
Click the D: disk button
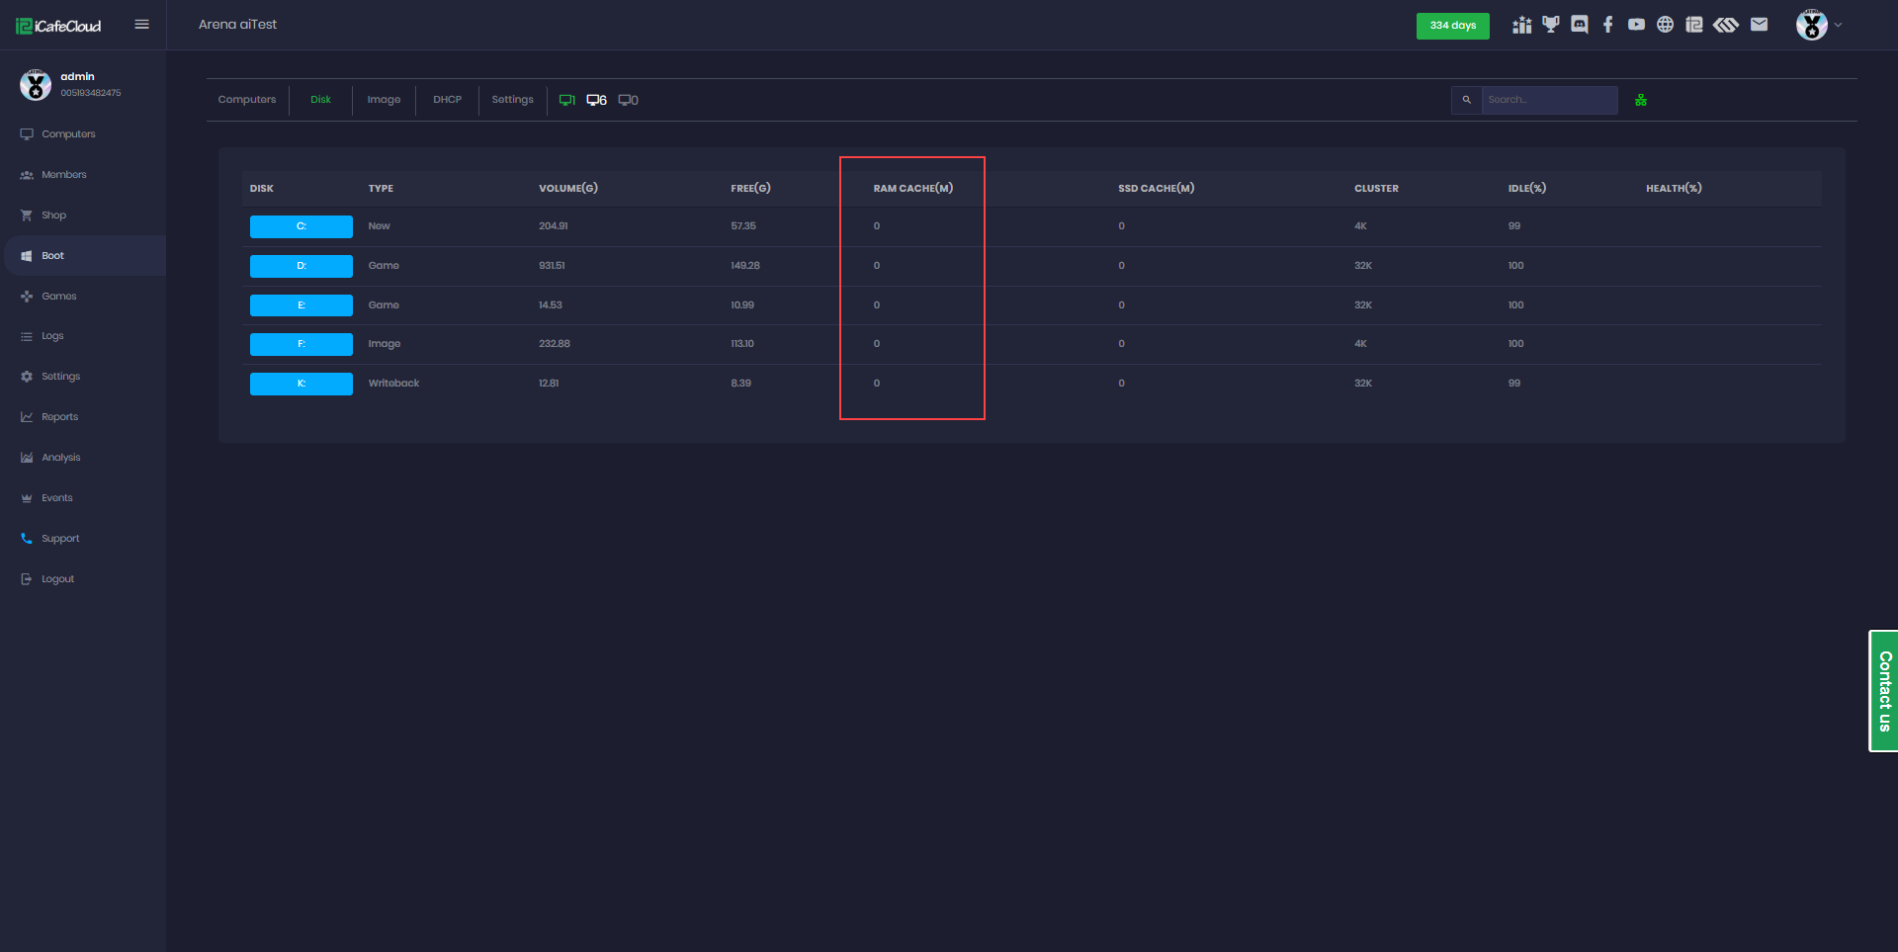301,266
